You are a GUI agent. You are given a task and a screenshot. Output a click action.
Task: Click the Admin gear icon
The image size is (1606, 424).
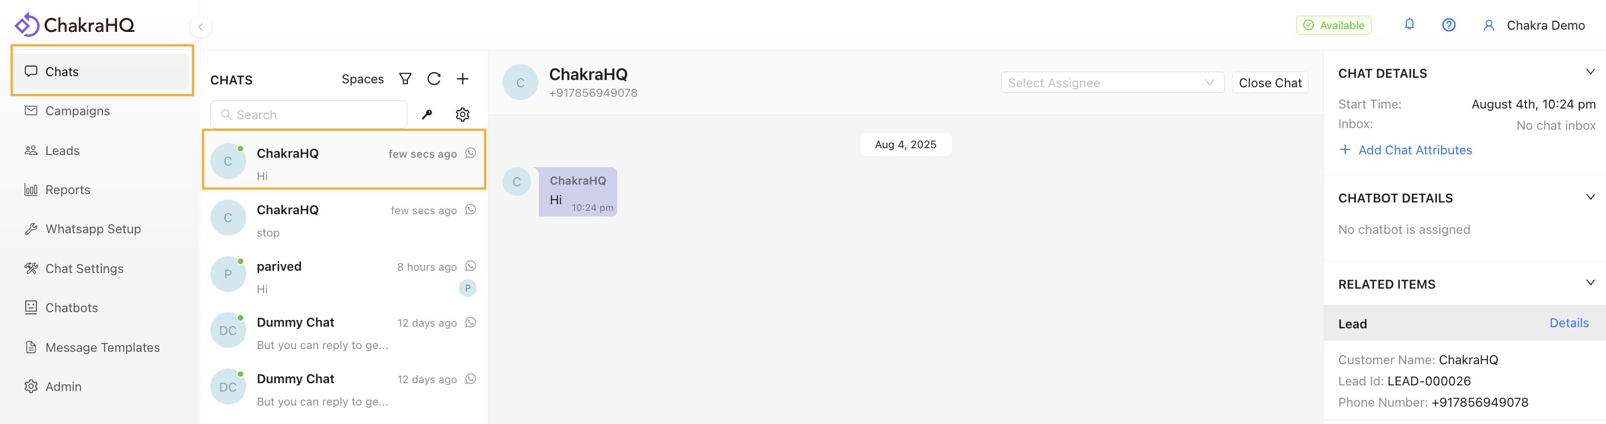[31, 387]
